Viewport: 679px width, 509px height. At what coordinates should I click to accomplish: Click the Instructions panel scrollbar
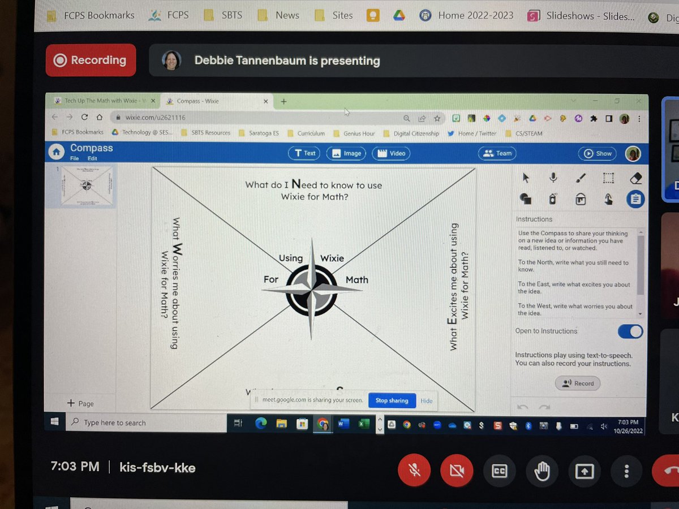(x=641, y=266)
